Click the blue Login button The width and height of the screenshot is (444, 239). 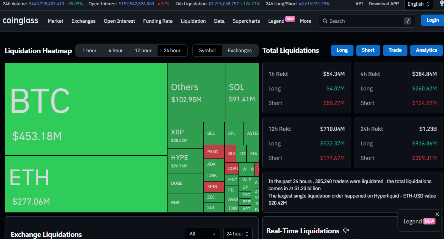[x=432, y=20]
